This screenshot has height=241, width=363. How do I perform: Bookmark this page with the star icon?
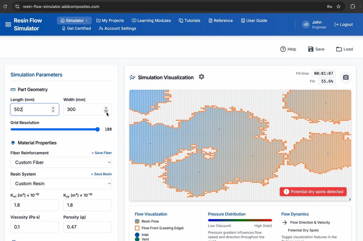click(x=338, y=6)
